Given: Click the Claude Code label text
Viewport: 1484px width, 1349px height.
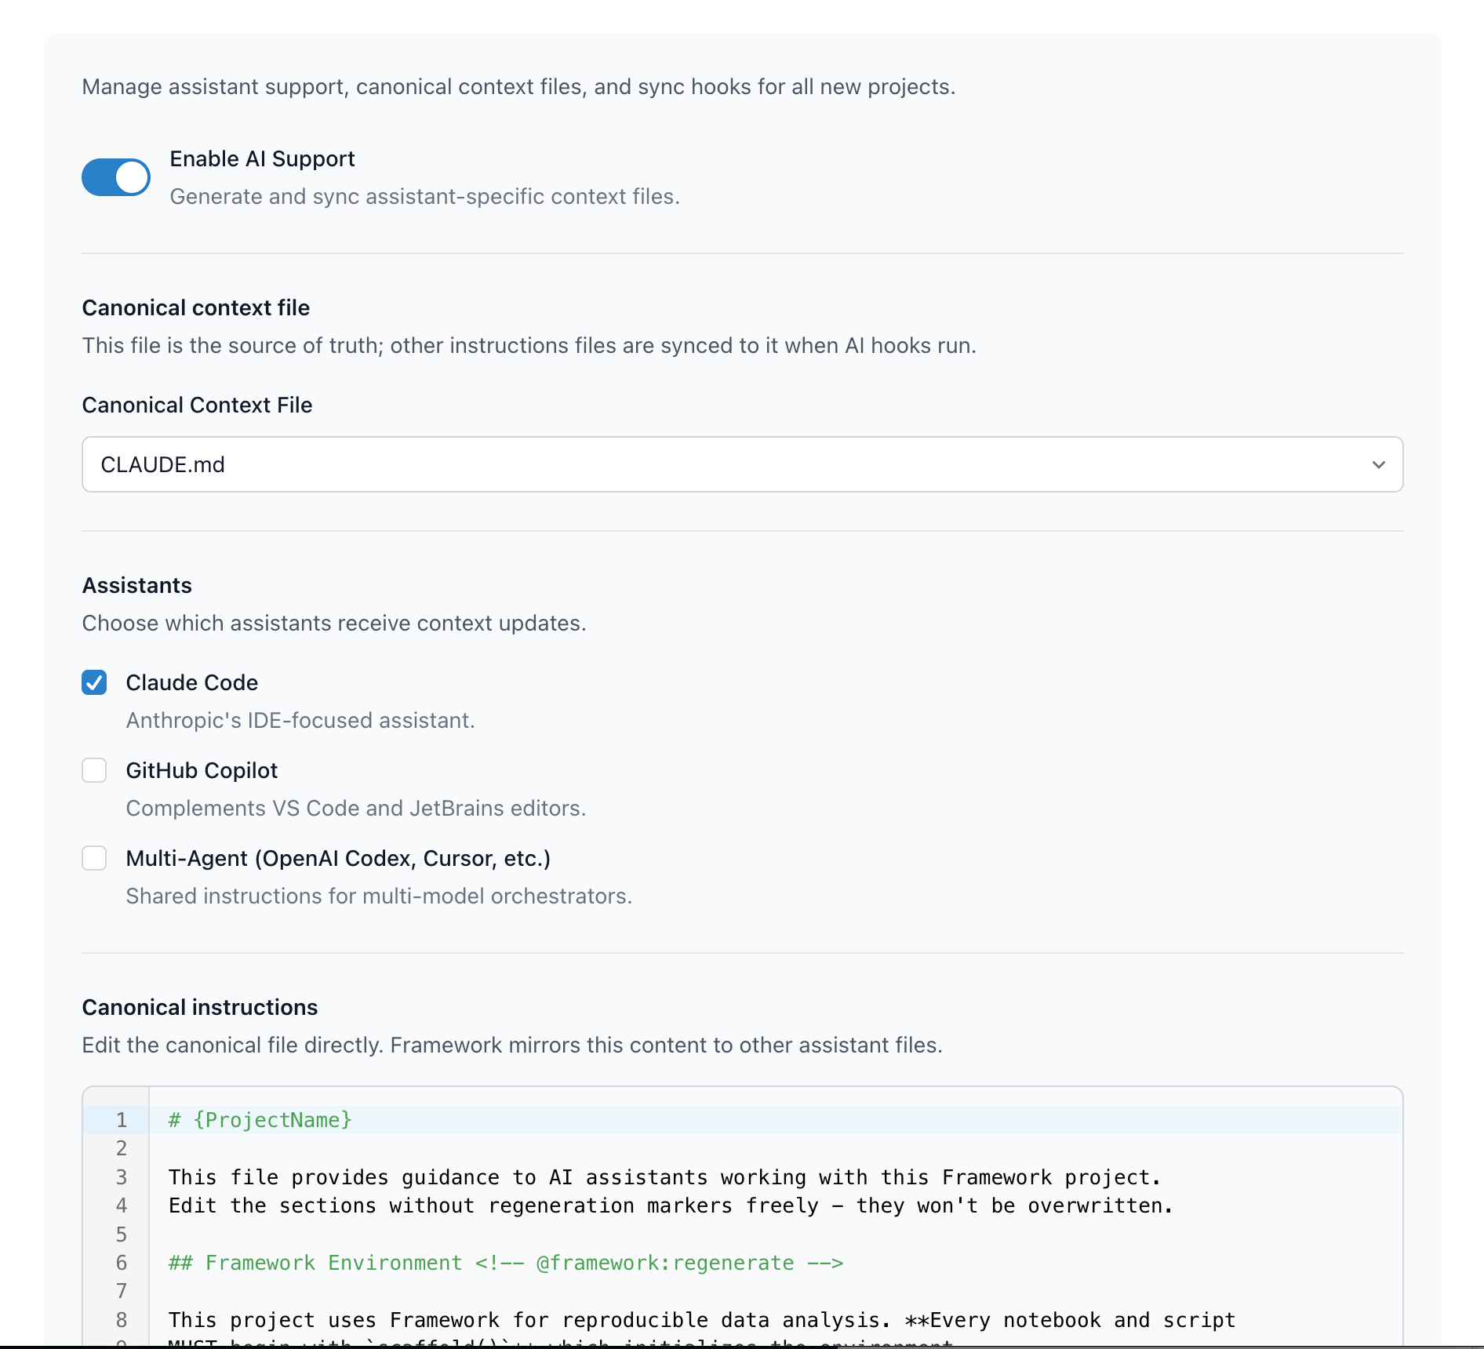Looking at the screenshot, I should click(x=191, y=683).
